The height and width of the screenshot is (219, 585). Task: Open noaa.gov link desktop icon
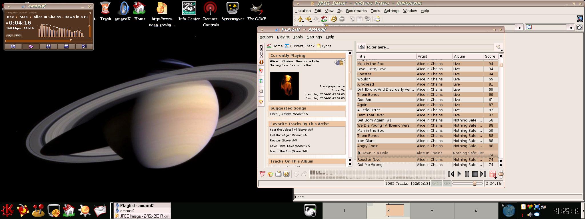coord(162,14)
